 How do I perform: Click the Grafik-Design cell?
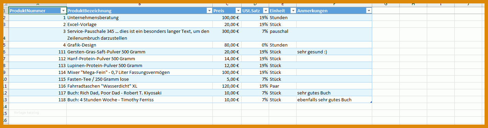(x=140, y=45)
